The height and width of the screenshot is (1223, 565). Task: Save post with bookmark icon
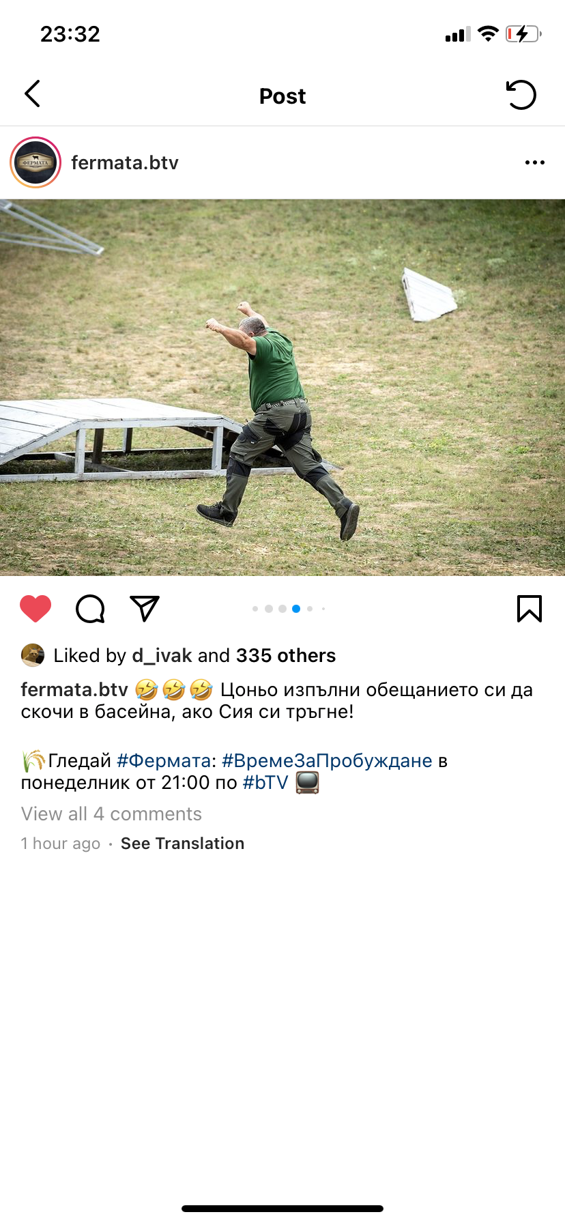pos(530,609)
